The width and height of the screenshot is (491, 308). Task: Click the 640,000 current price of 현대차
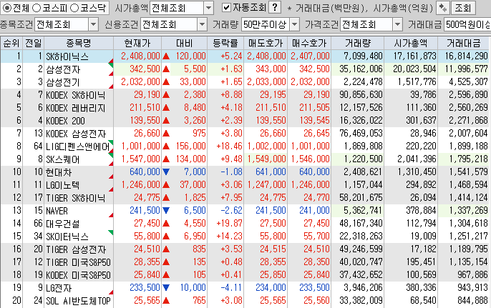[145, 172]
